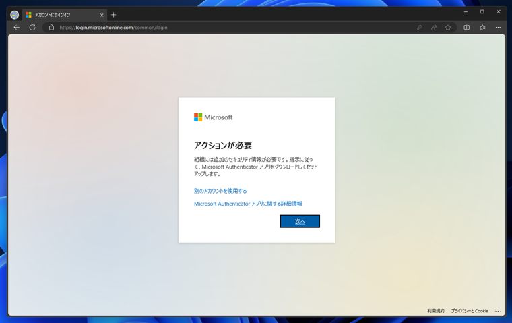Go back with the back arrow
The width and height of the screenshot is (512, 323).
[x=17, y=28]
